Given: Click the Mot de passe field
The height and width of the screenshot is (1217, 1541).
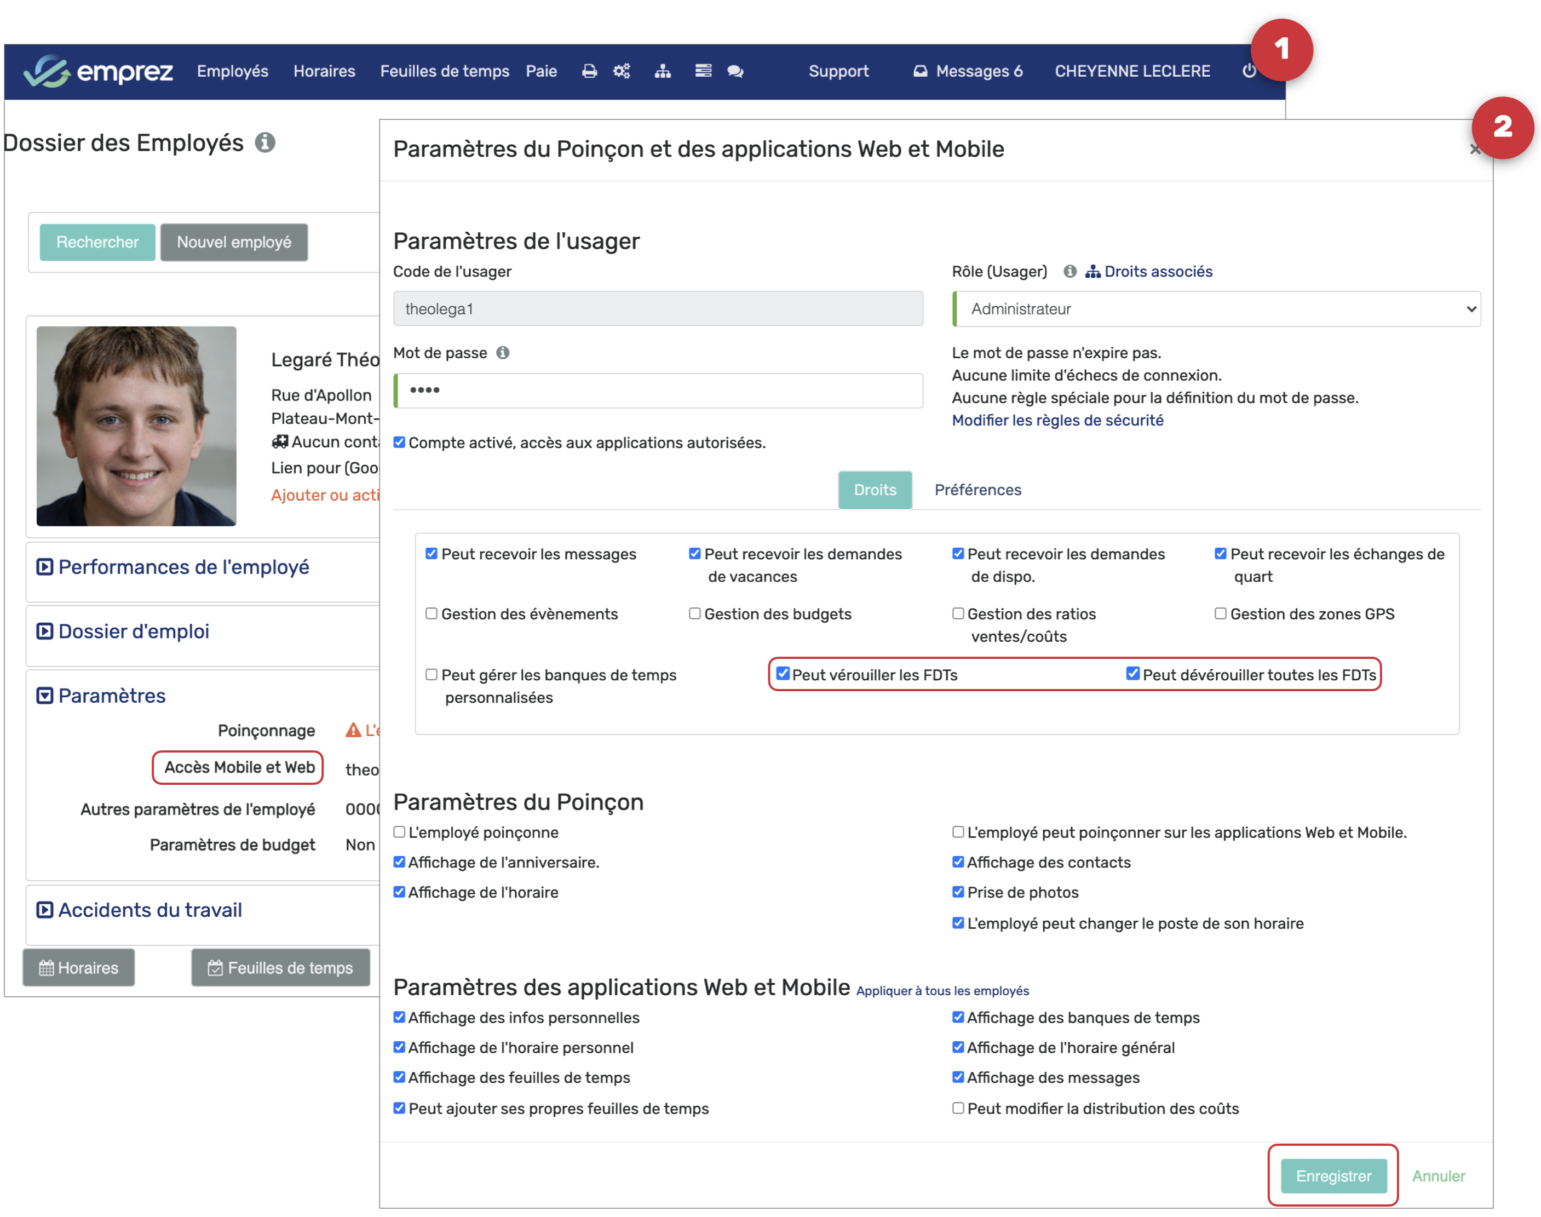Looking at the screenshot, I should coord(658,391).
